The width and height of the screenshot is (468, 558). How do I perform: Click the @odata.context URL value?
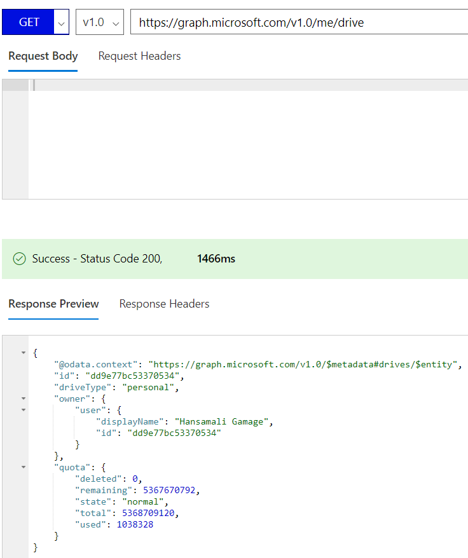[x=303, y=364]
